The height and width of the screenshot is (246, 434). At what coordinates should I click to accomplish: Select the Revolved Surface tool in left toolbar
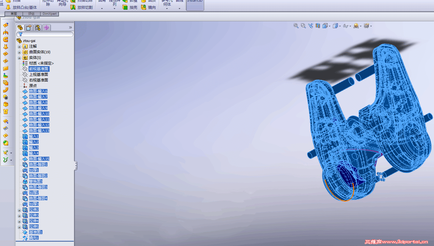pyautogui.click(x=5, y=32)
